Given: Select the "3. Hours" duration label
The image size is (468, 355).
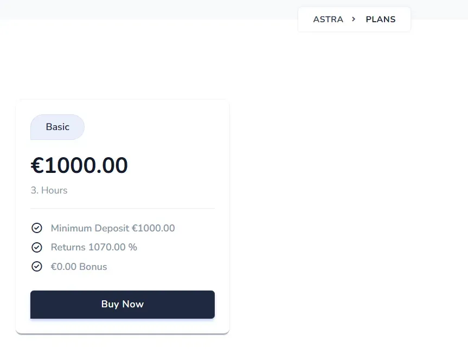Looking at the screenshot, I should pyautogui.click(x=49, y=190).
